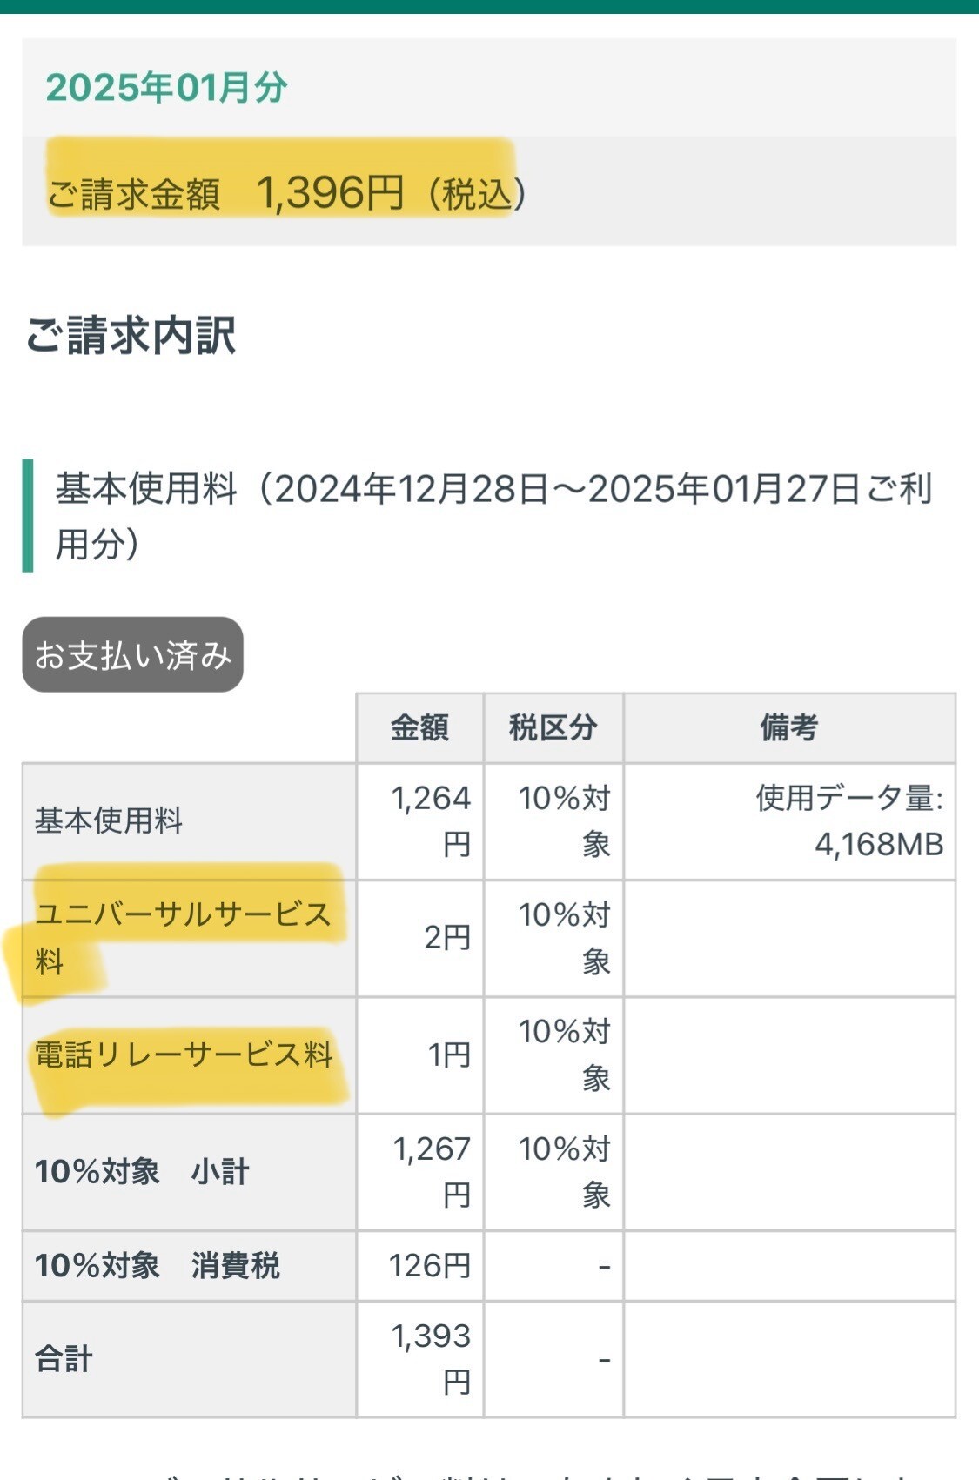979x1480 pixels.
Task: Select the 基本使用料 row label
Action: [109, 820]
